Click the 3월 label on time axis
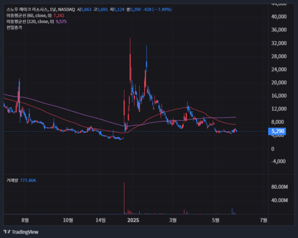Image resolution: width=298 pixels, height=238 pixels. 173,220
